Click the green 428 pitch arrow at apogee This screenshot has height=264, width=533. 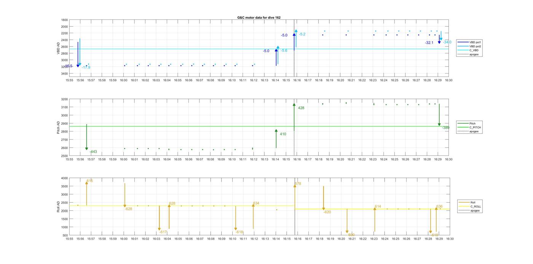(294, 117)
